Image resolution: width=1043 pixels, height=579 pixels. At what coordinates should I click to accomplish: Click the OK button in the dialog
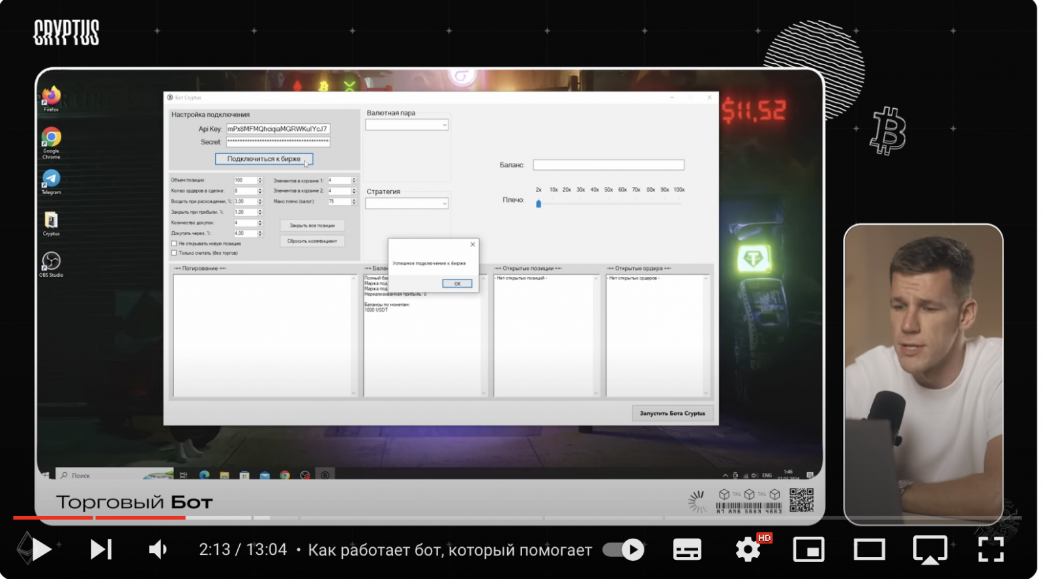click(x=457, y=283)
